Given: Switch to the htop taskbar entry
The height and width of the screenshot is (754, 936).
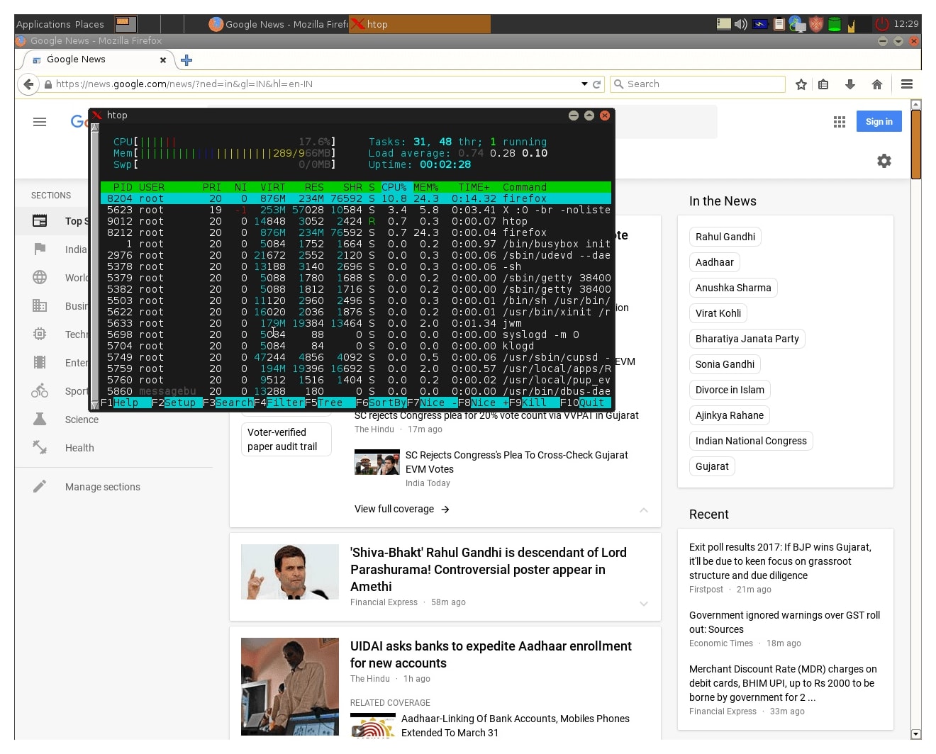Looking at the screenshot, I should point(420,24).
